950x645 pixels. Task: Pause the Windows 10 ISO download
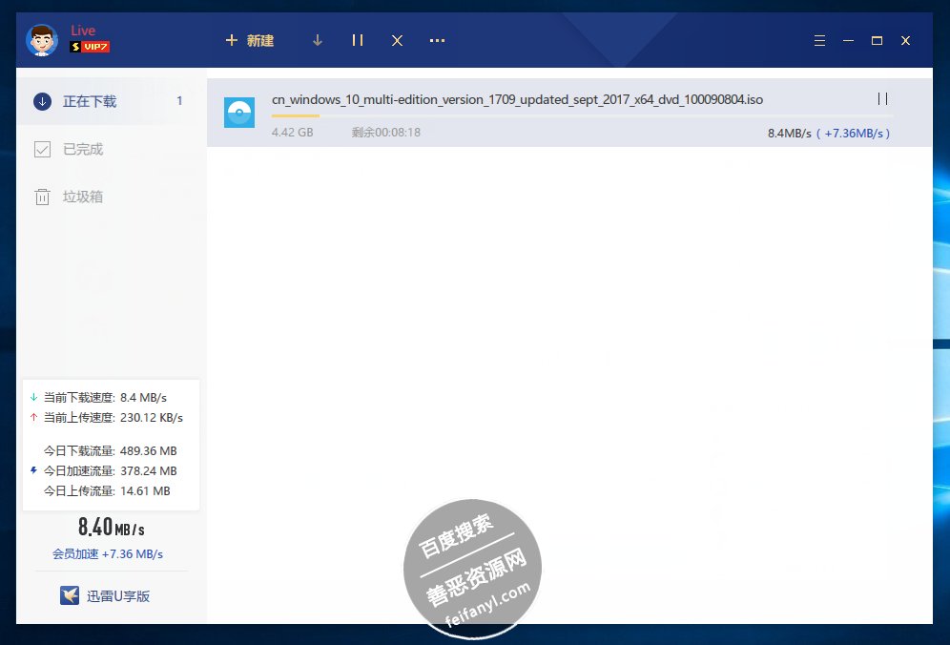[x=882, y=99]
